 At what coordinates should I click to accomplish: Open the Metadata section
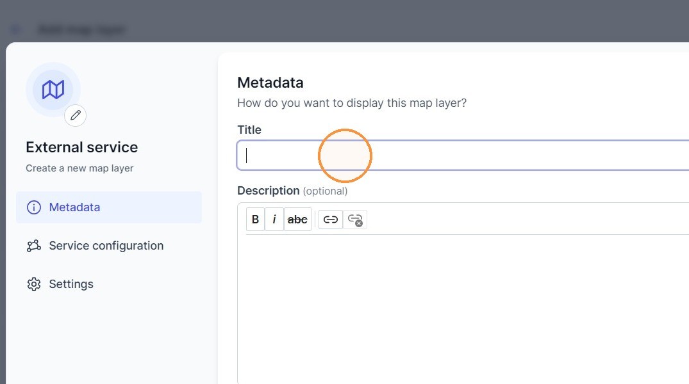click(x=109, y=207)
